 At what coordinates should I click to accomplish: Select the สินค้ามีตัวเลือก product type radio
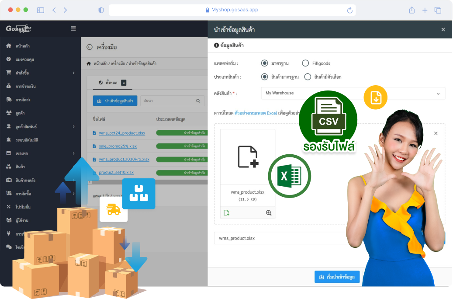pyautogui.click(x=308, y=76)
